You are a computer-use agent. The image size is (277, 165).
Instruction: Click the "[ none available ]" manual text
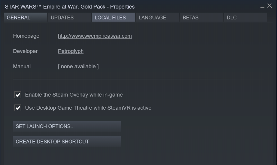pyautogui.click(x=78, y=67)
